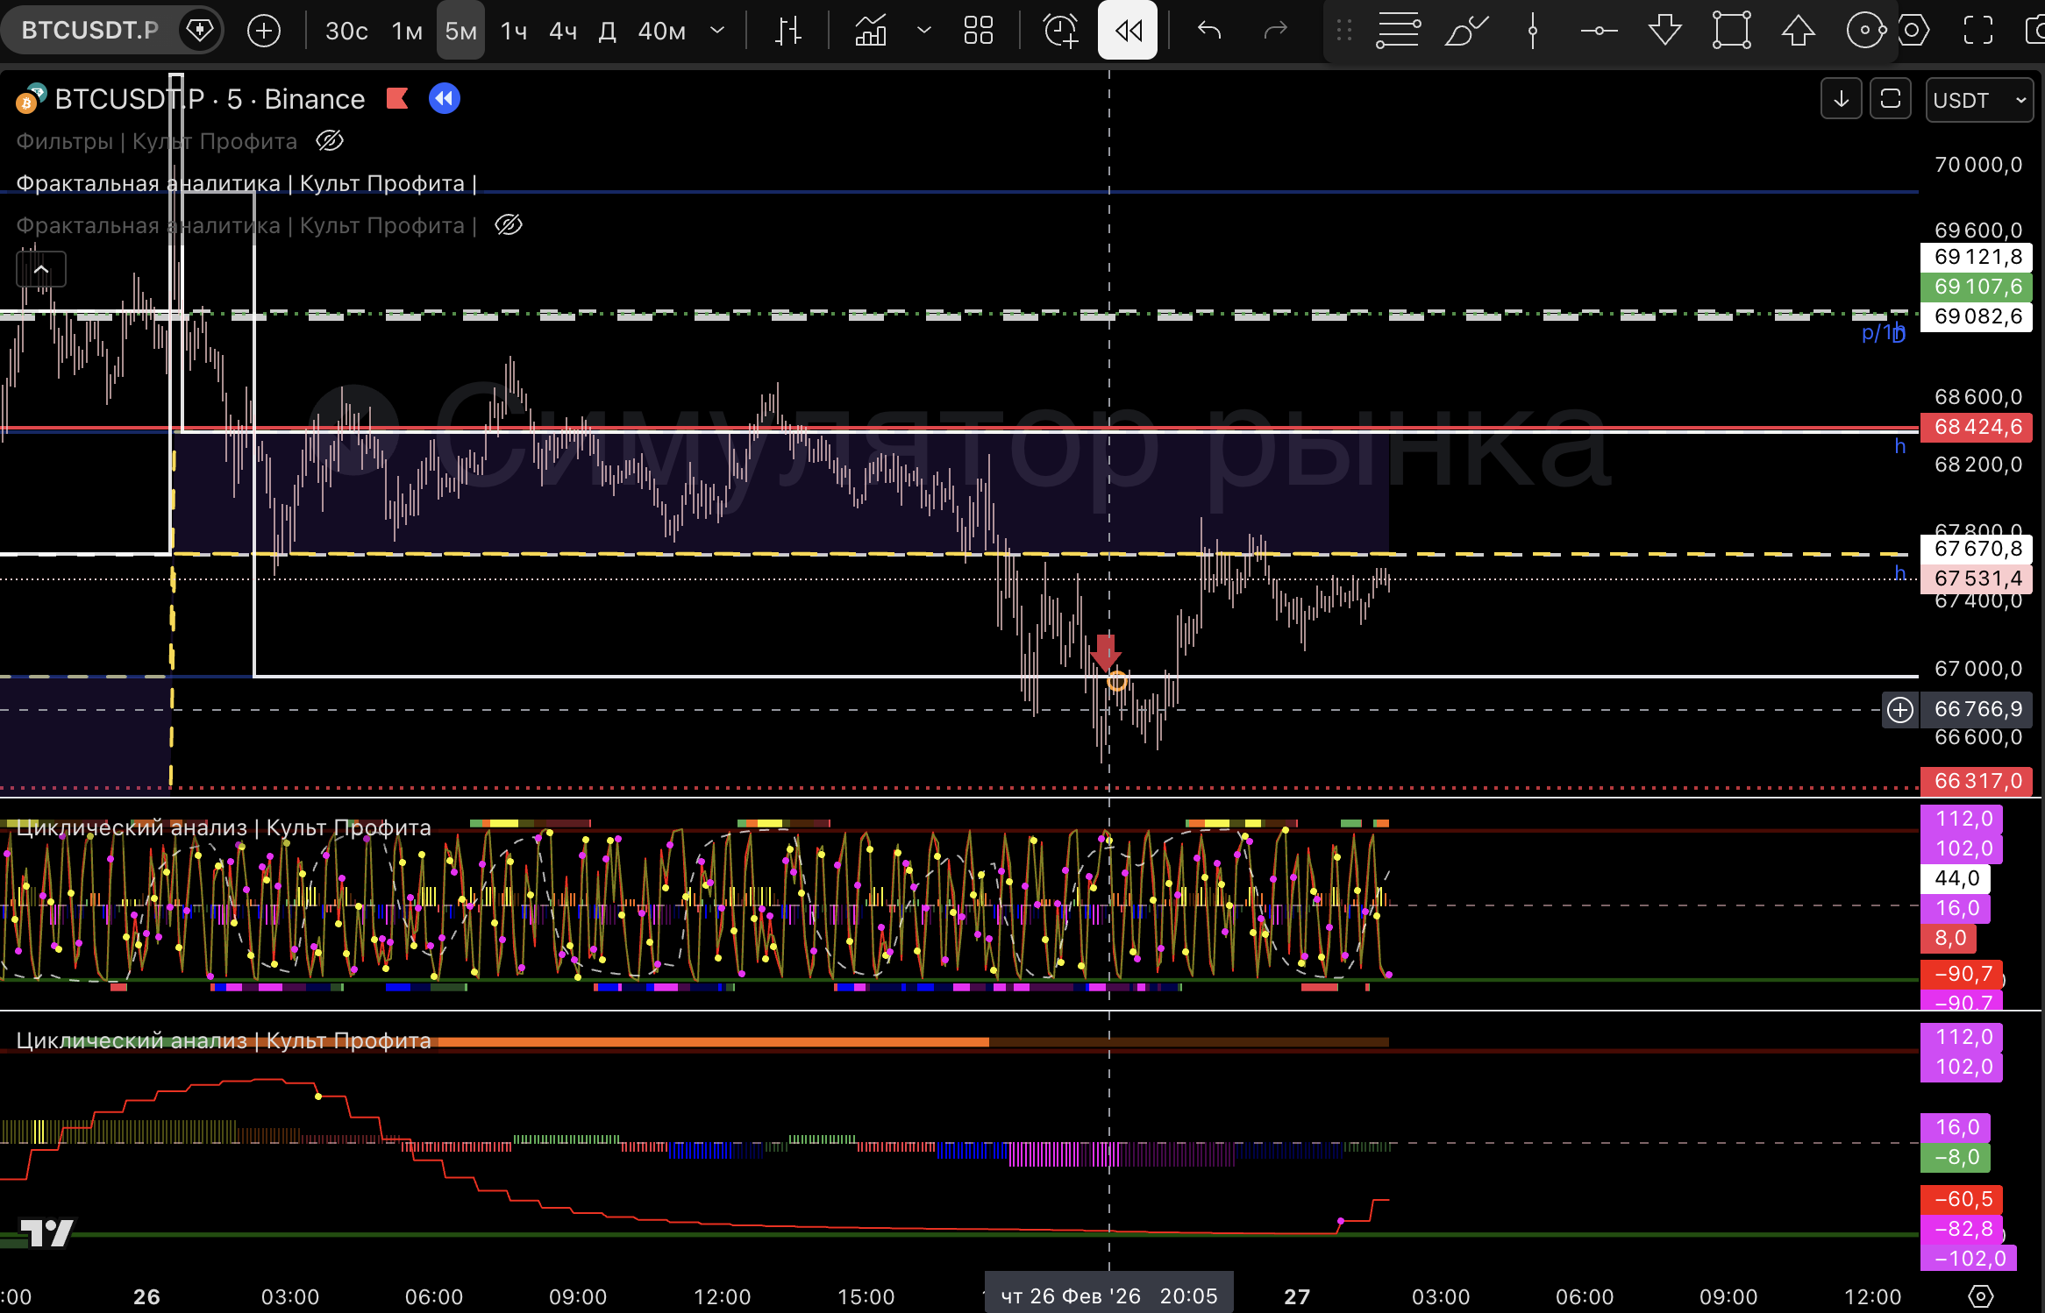2045x1313 pixels.
Task: Switch to the 4ч timeframe
Action: point(563,32)
